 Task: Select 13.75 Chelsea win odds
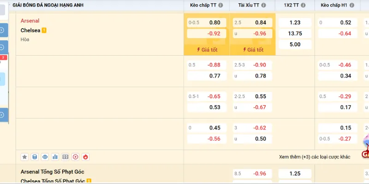click(x=295, y=34)
